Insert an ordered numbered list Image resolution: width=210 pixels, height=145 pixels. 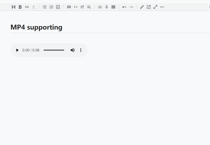pos(51,7)
